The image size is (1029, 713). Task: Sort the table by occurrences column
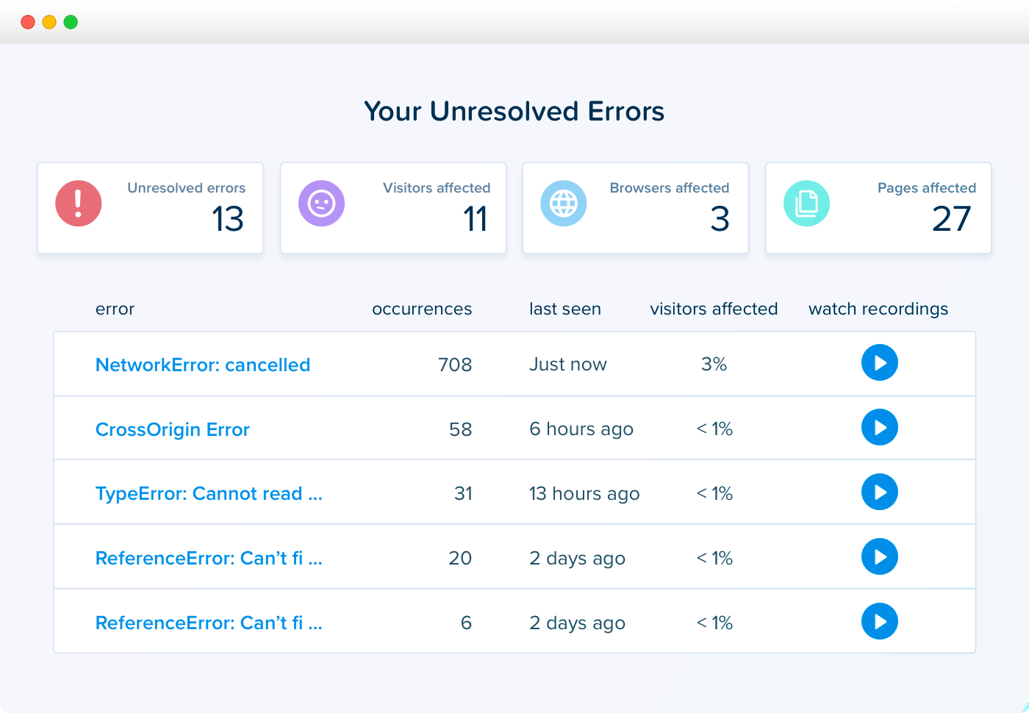coord(422,309)
